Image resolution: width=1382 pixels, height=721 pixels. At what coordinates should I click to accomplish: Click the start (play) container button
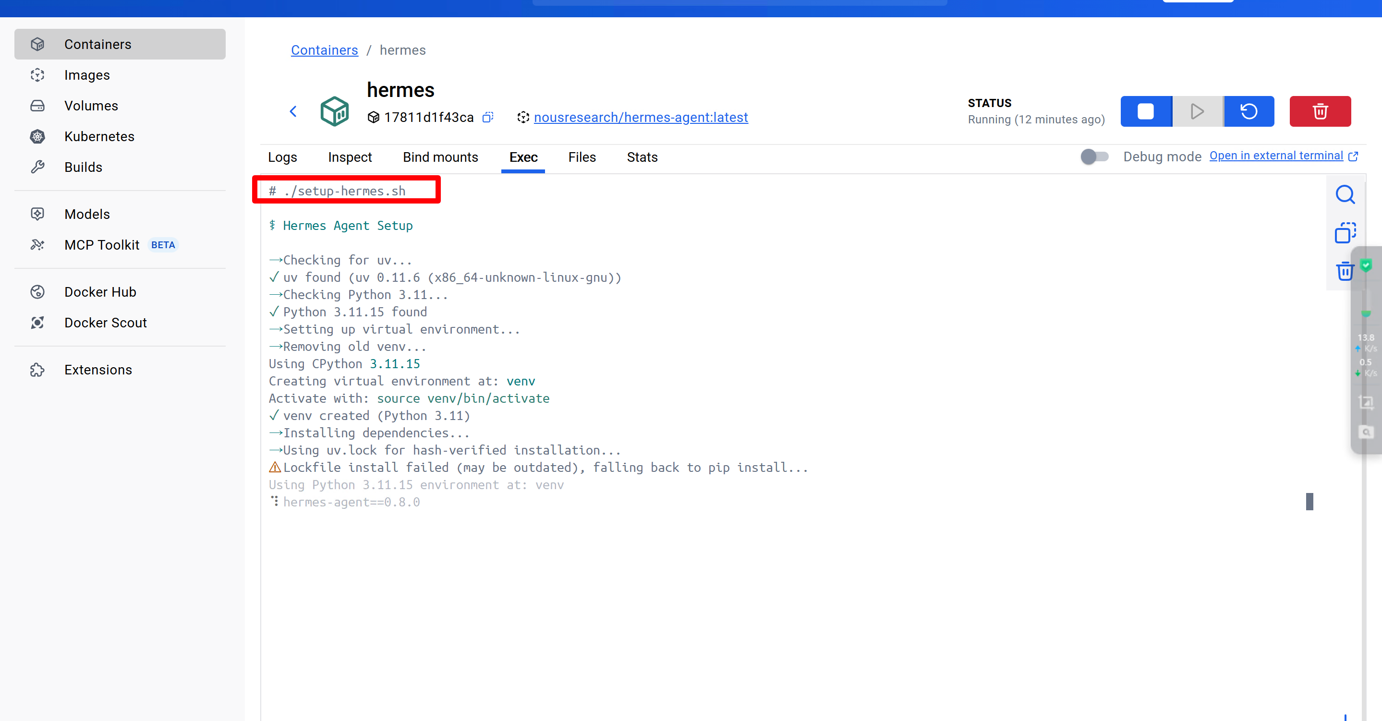[1197, 111]
